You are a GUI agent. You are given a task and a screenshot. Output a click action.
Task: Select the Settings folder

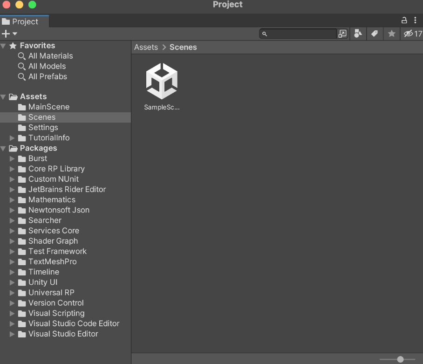coord(65,128)
